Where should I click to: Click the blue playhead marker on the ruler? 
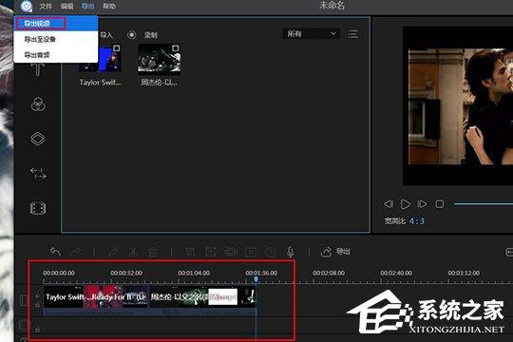[x=256, y=279]
